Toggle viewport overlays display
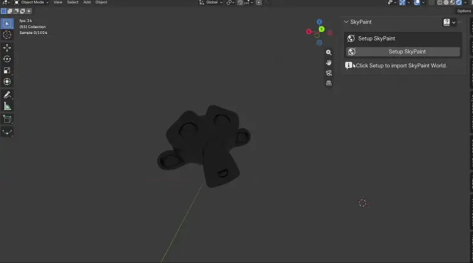The width and height of the screenshot is (473, 263). tap(417, 2)
